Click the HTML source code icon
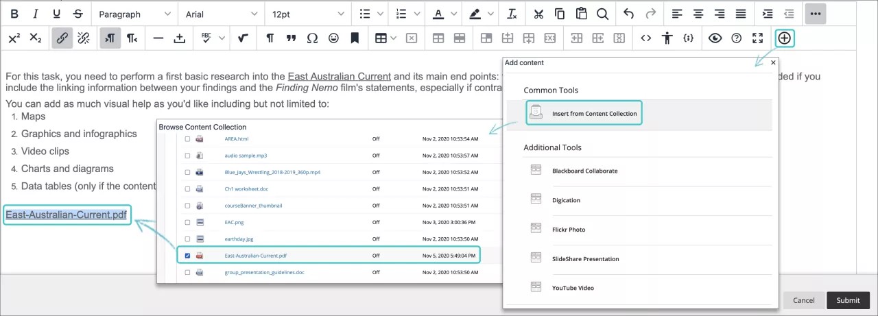 645,38
